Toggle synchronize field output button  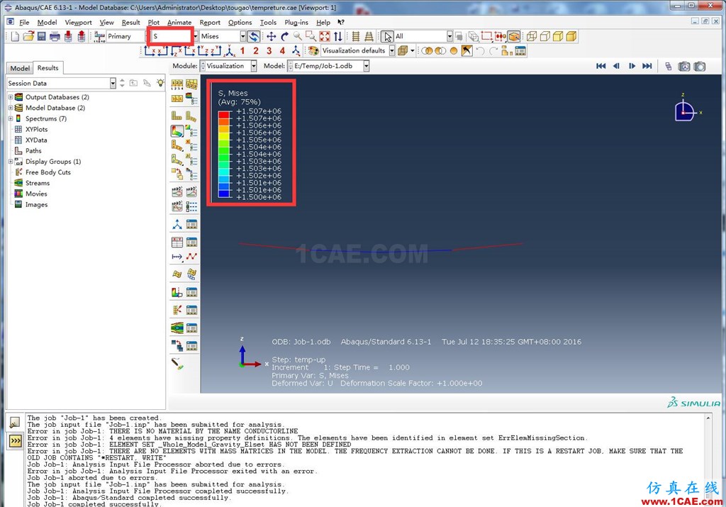tap(254, 36)
